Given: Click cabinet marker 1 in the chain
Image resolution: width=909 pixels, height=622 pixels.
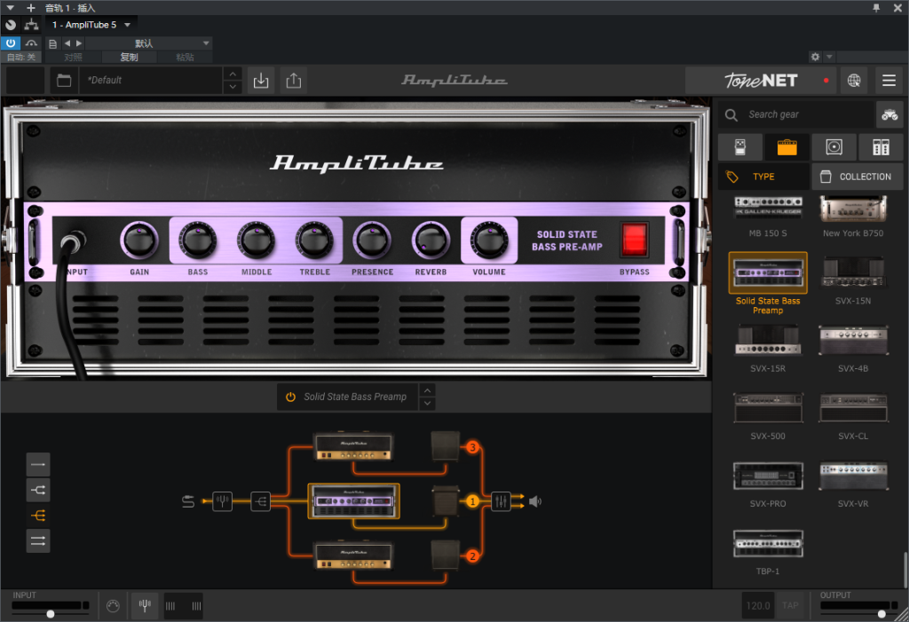Looking at the screenshot, I should click(x=472, y=501).
